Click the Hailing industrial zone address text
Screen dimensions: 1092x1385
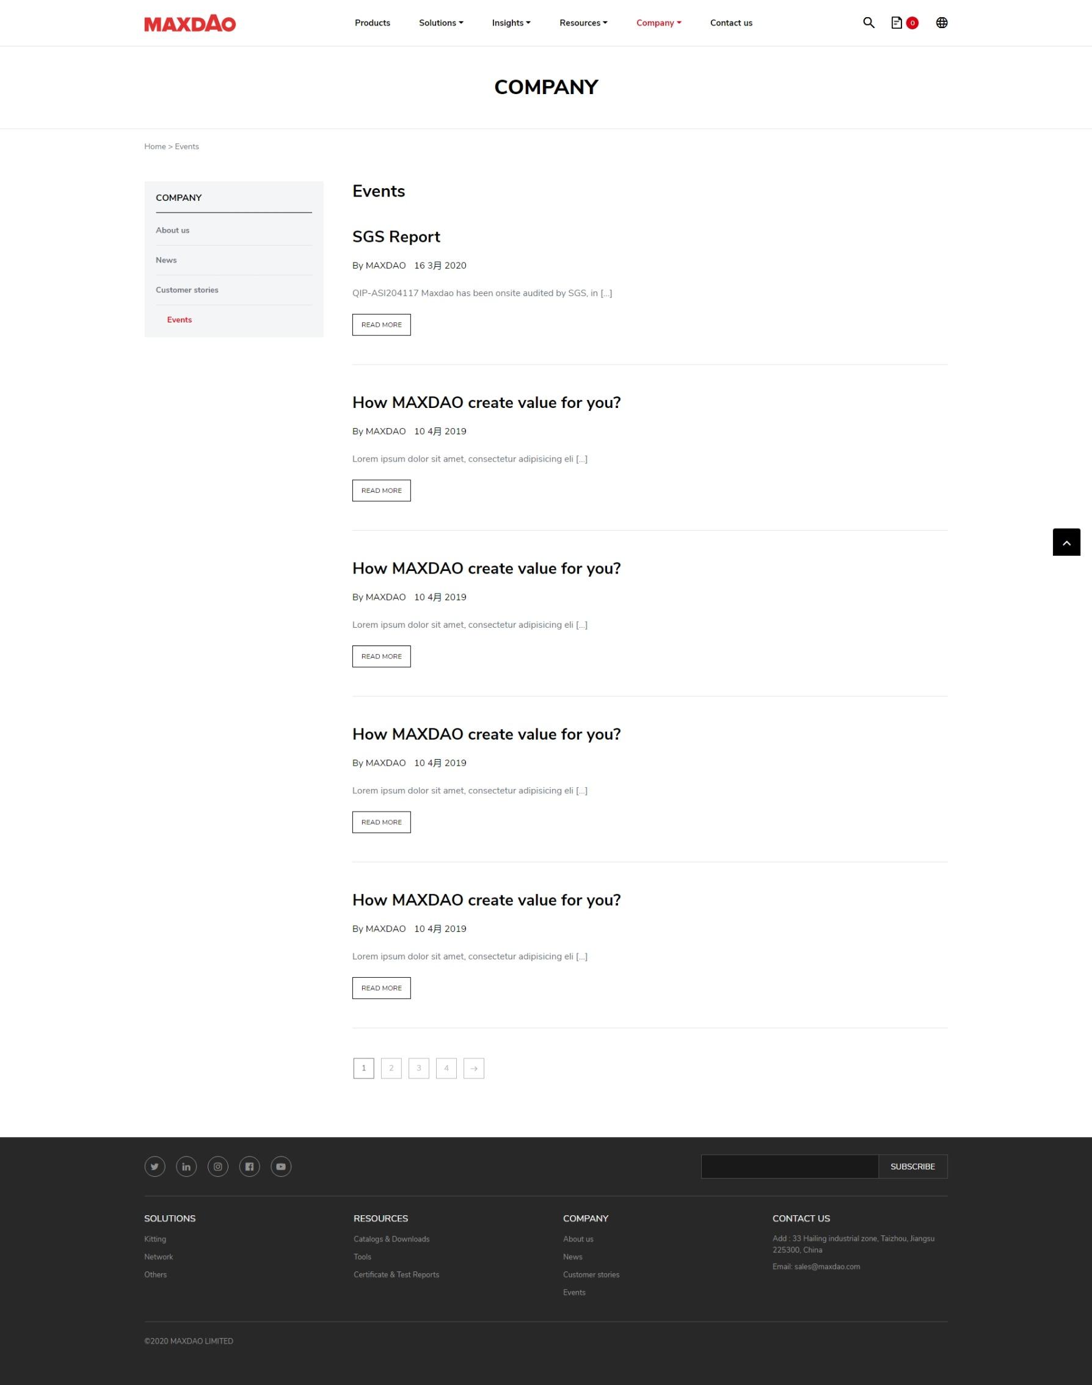click(x=854, y=1244)
